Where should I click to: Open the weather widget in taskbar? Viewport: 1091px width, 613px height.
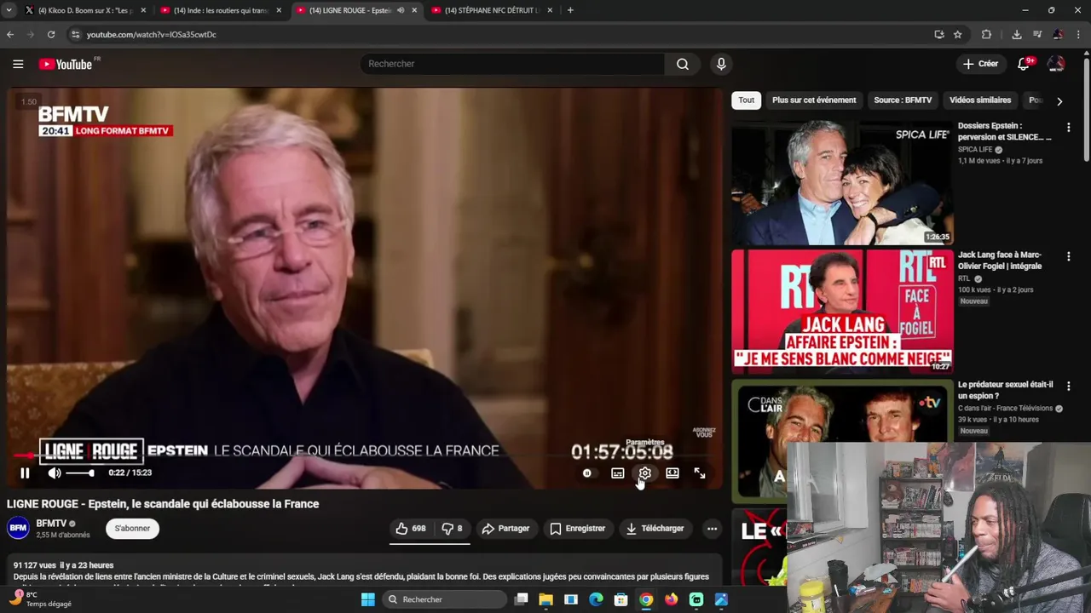click(41, 599)
